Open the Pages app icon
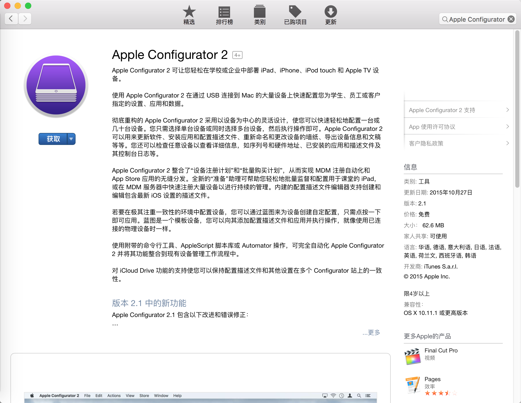Image resolution: width=521 pixels, height=403 pixels. (x=412, y=384)
